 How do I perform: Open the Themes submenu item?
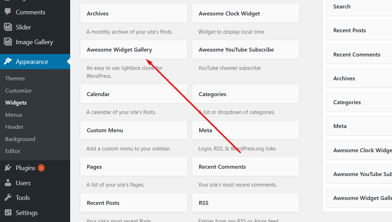15,79
